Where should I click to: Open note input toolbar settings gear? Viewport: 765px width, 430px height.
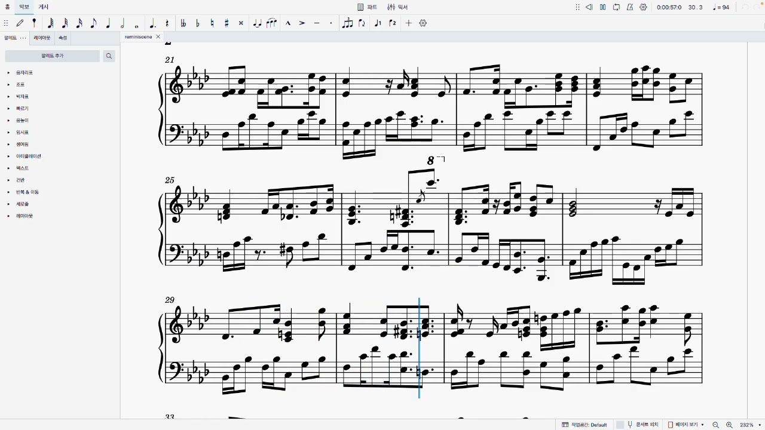(x=423, y=23)
